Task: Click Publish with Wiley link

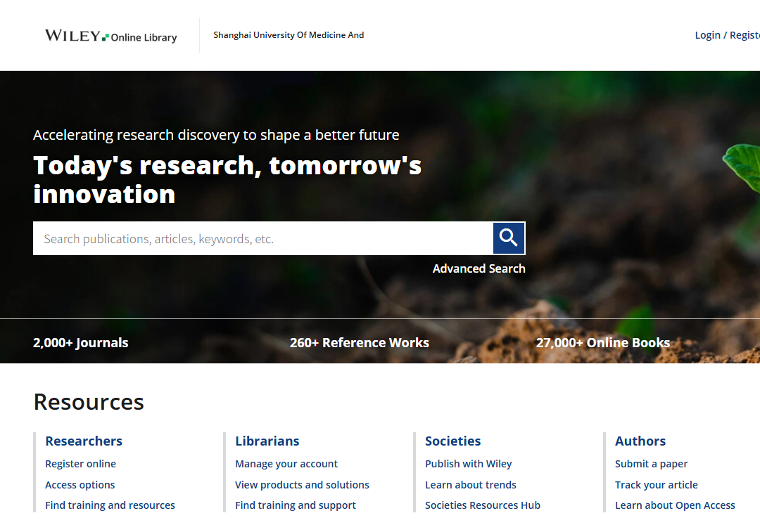Action: (x=469, y=464)
